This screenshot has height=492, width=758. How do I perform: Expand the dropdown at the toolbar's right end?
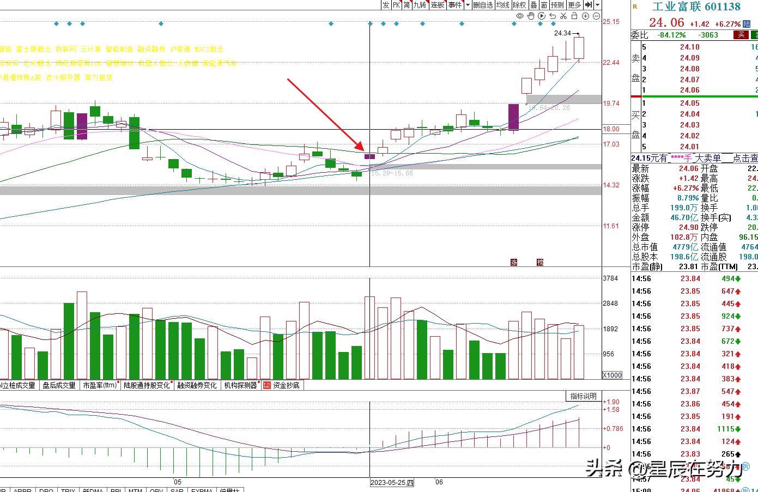(x=597, y=5)
